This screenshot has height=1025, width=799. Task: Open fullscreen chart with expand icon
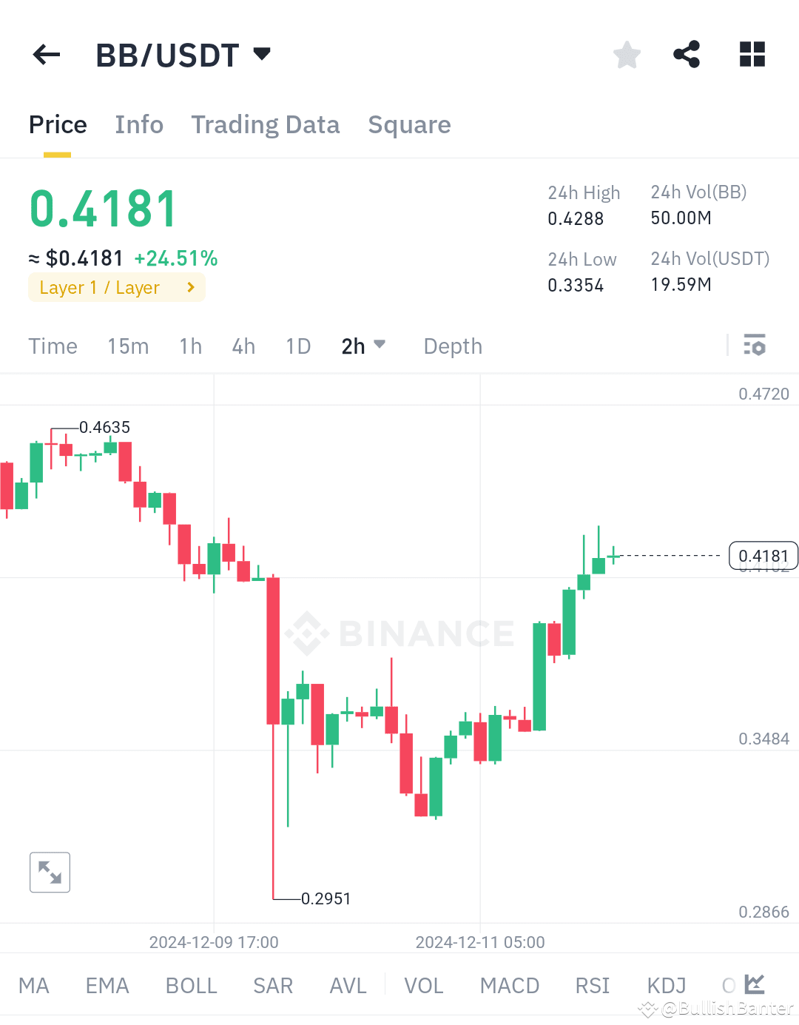pos(50,872)
